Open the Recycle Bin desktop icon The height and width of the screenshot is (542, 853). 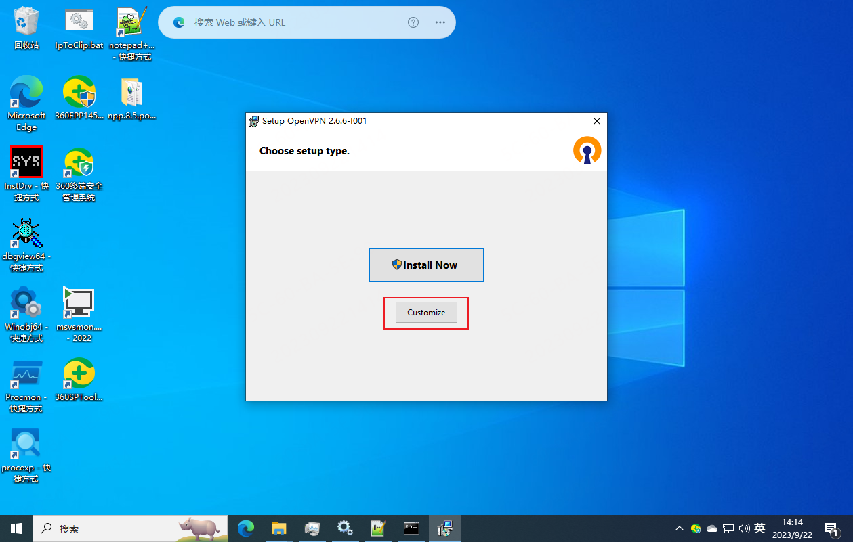point(26,28)
